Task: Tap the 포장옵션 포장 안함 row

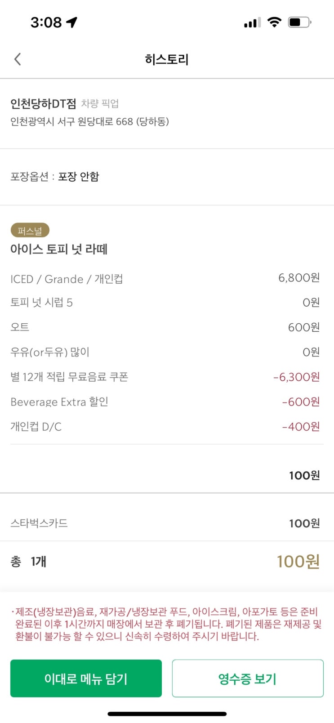Action: [167, 177]
